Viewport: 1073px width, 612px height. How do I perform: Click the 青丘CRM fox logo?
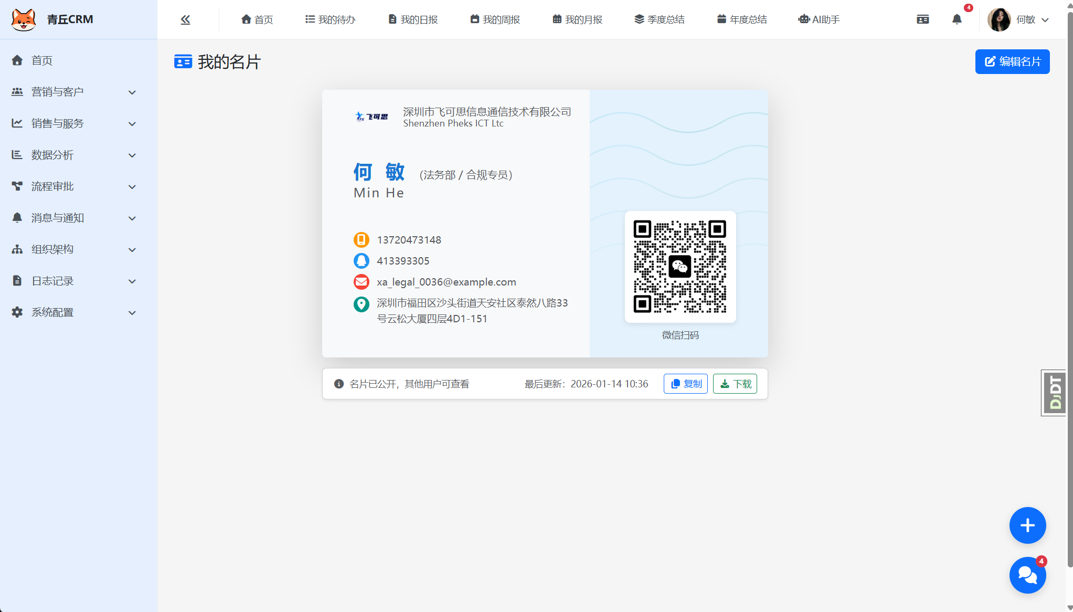(24, 19)
